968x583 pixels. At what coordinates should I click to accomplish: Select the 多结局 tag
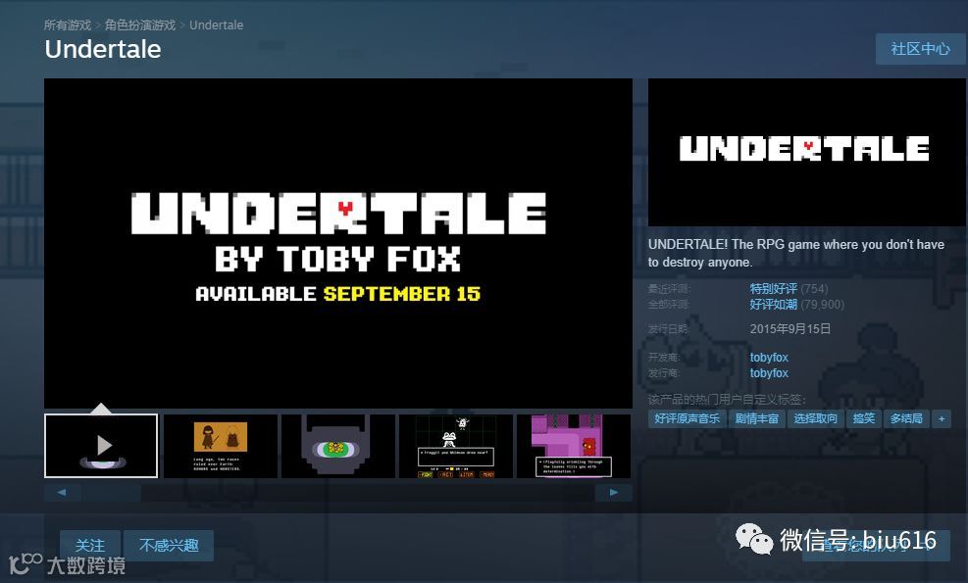click(x=906, y=419)
